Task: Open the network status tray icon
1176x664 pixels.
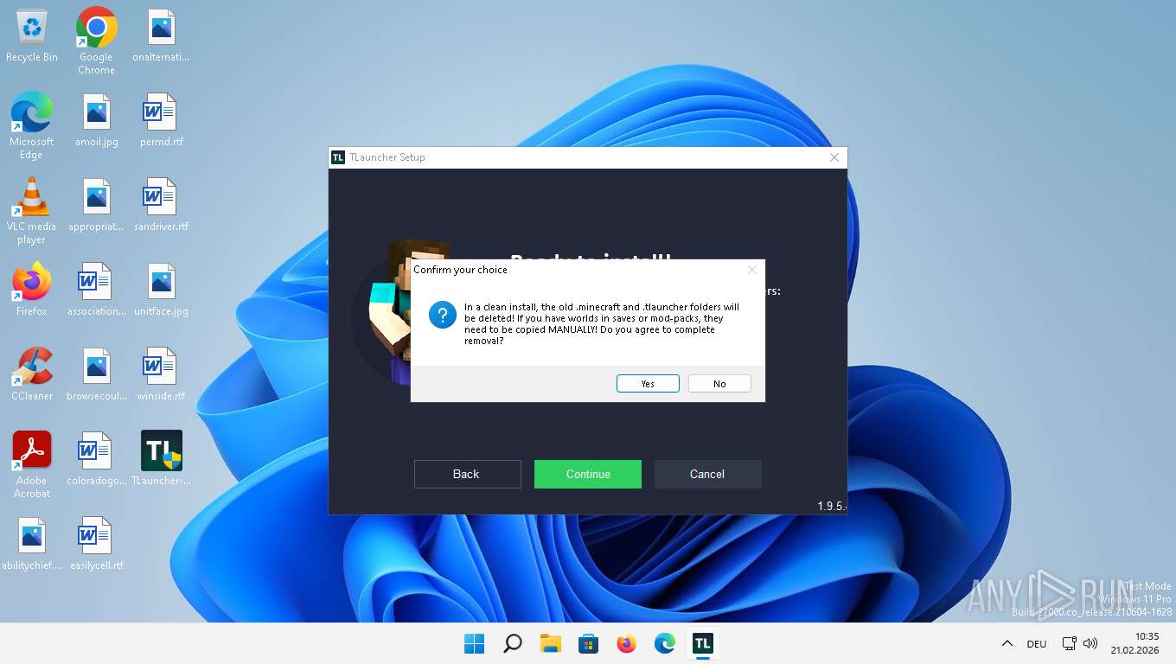Action: (1070, 643)
